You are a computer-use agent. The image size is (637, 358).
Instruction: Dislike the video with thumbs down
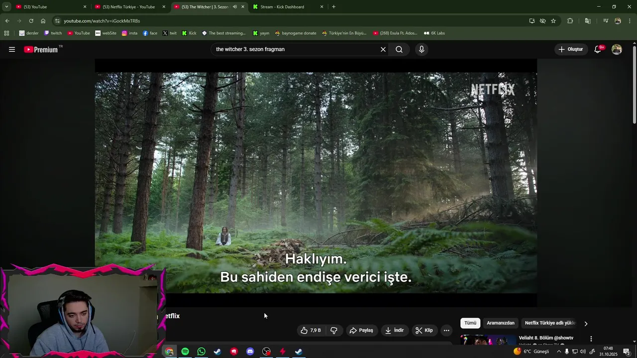334,330
